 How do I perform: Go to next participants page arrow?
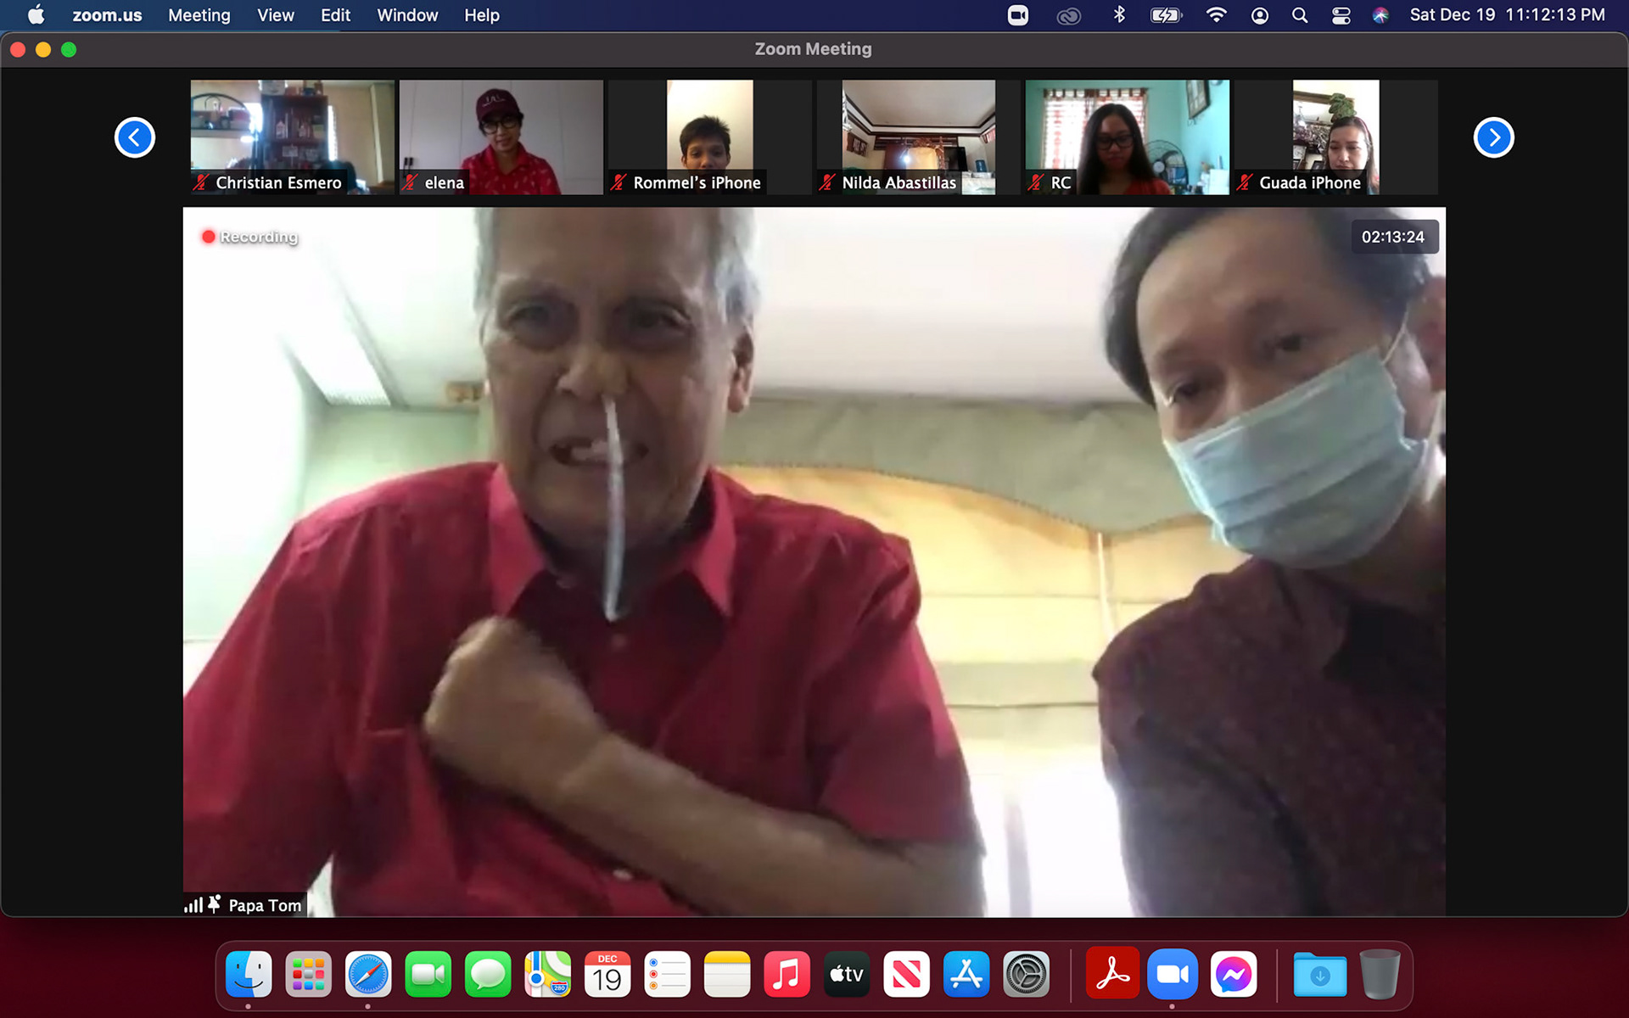(1493, 137)
